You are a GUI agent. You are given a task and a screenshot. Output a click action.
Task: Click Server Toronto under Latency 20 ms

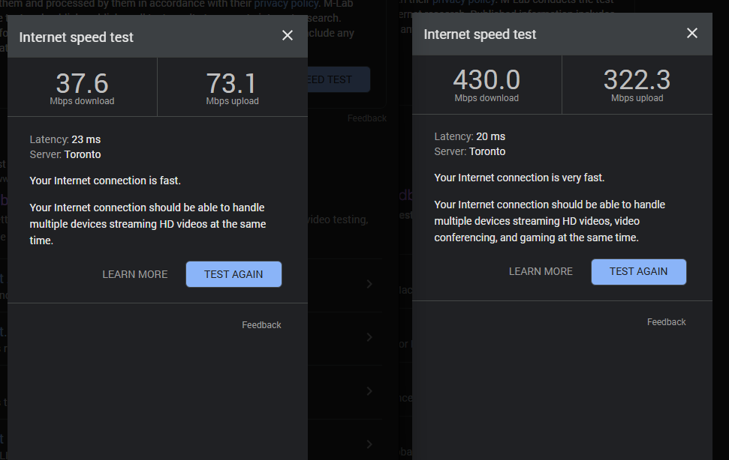pos(469,151)
